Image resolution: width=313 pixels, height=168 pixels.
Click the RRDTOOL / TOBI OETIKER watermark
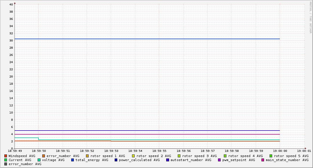310,17
